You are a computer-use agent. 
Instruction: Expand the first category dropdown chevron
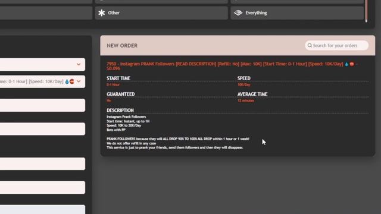(x=79, y=64)
